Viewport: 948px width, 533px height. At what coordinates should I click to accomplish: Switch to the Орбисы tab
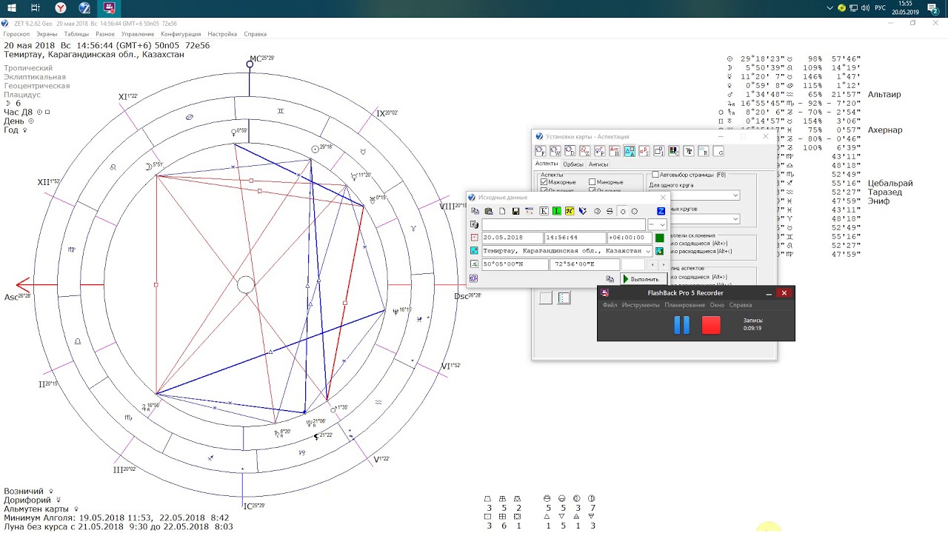(x=573, y=164)
